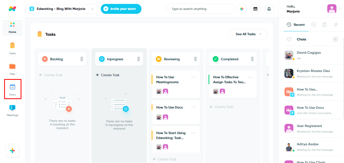Viewport: 344px width, 163px height.
Task: Open Meetings section from the sidebar
Action: (12, 110)
